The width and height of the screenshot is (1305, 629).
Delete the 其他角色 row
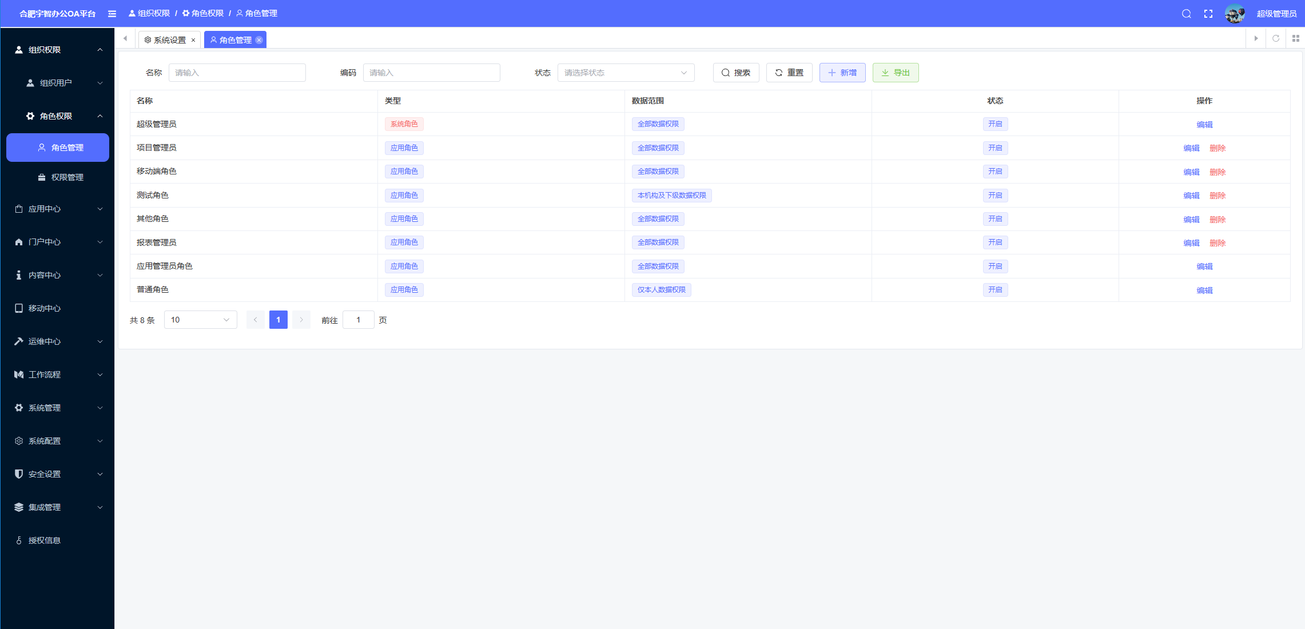point(1218,220)
